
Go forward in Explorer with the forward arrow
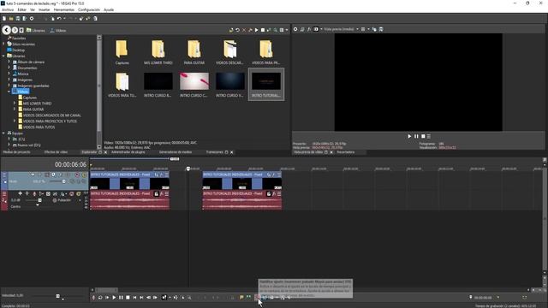[x=15, y=30]
